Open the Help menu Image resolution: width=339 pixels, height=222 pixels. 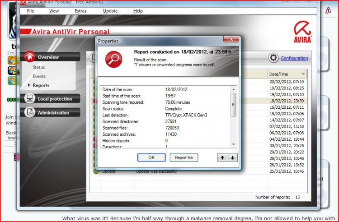click(138, 11)
